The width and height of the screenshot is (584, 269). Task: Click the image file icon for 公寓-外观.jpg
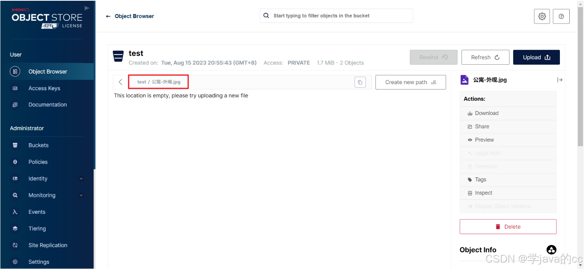(x=465, y=80)
